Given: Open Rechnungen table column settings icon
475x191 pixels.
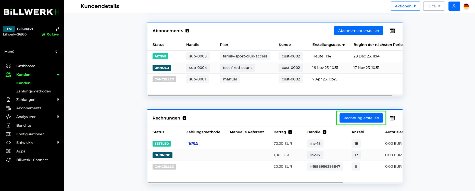Looking at the screenshot, I should coord(392,118).
